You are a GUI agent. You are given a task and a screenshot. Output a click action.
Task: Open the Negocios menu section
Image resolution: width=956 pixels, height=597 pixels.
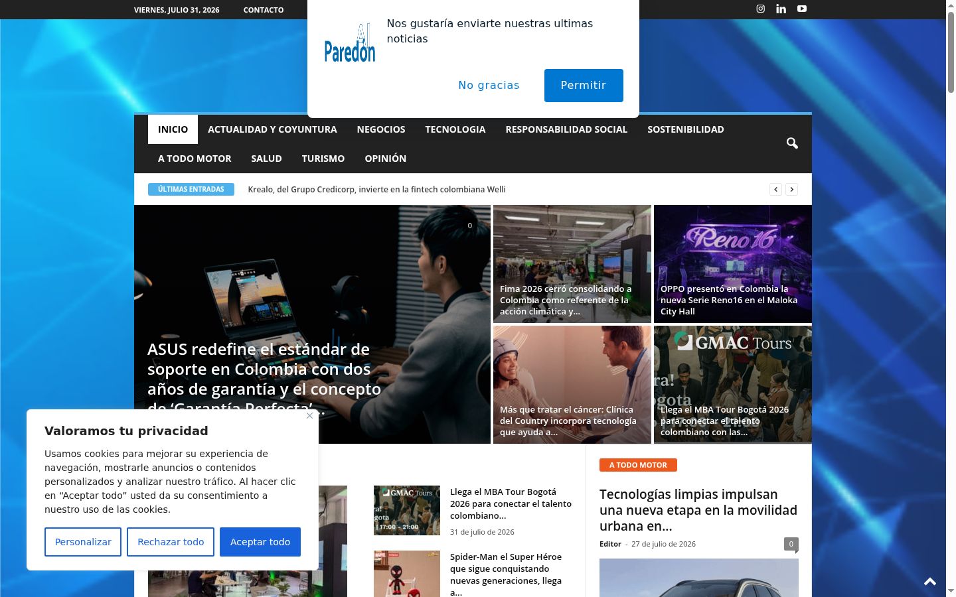click(381, 129)
